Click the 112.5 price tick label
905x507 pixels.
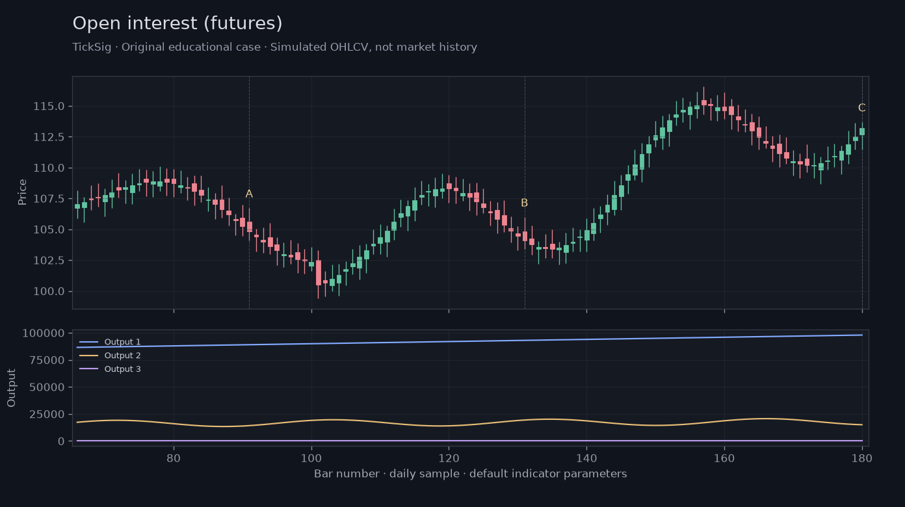49,137
